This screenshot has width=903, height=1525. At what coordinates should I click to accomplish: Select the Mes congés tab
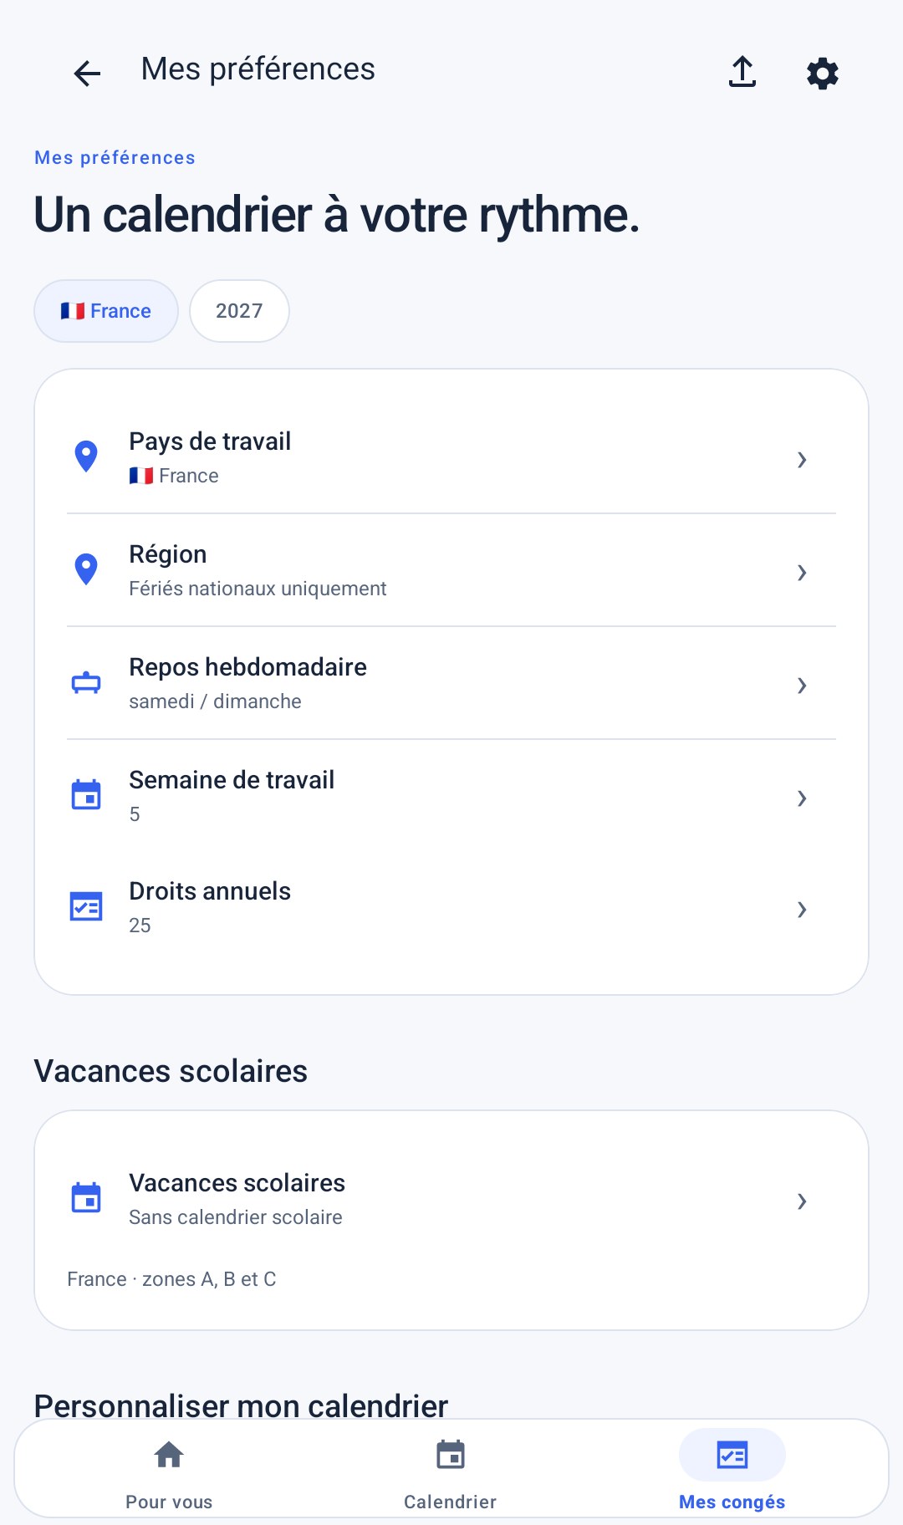[x=732, y=1475]
